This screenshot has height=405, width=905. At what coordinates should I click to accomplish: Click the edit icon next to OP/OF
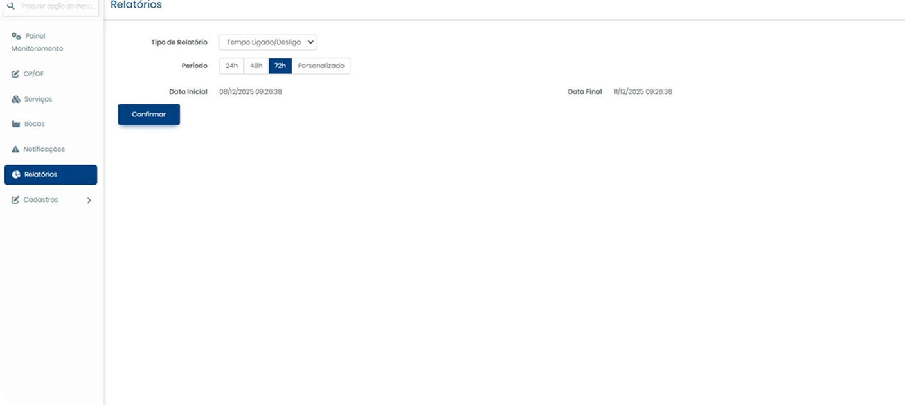tap(16, 74)
